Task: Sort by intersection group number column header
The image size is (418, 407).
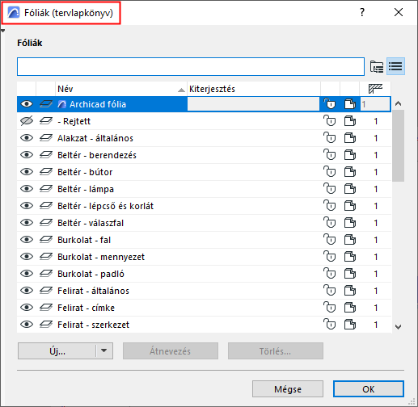Action: tap(375, 89)
